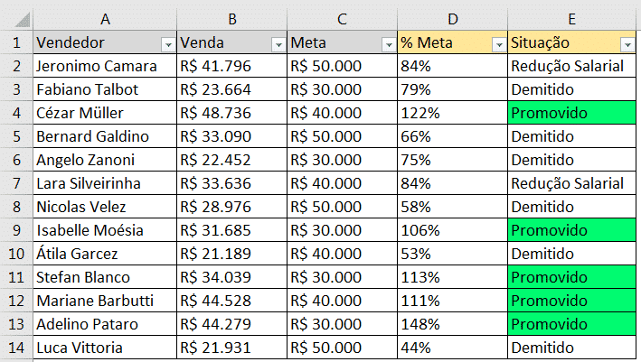Image resolution: width=641 pixels, height=362 pixels.
Task: Open the Meta column filter dropdown
Action: click(x=387, y=43)
